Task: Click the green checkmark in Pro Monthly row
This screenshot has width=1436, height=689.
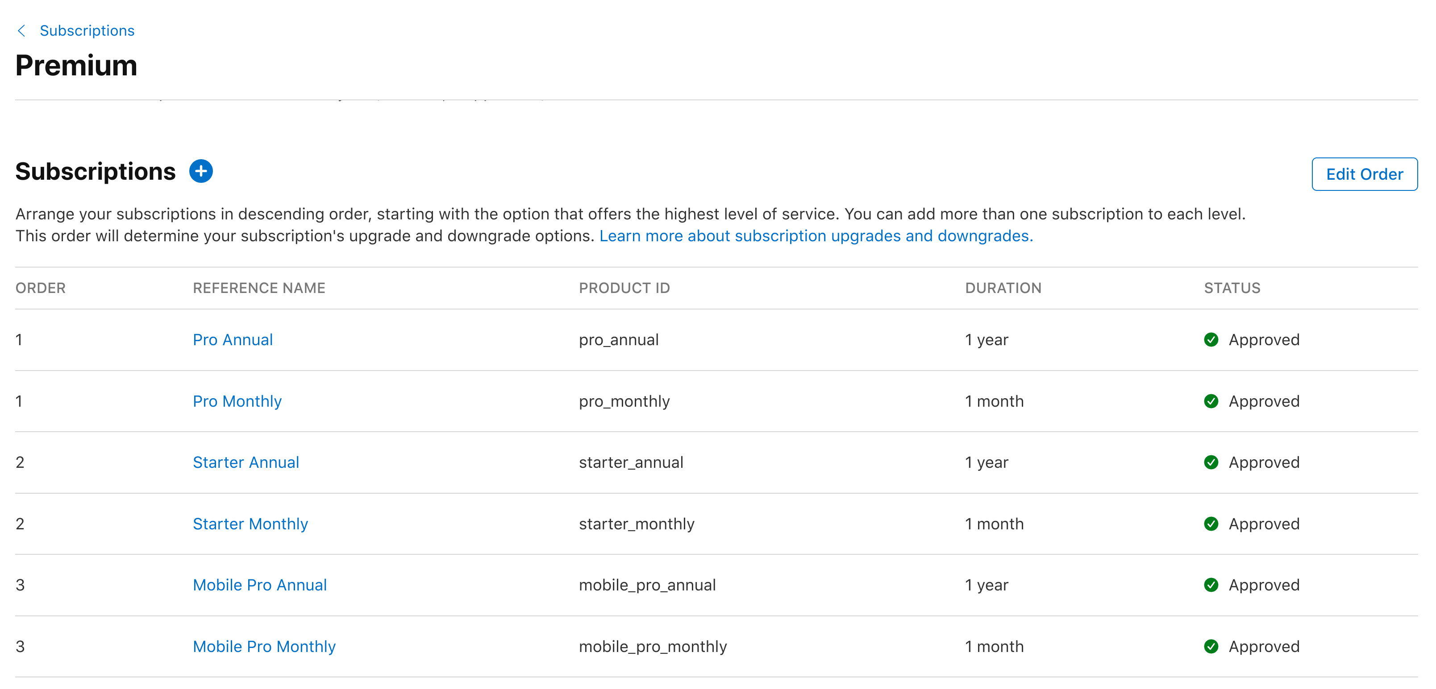Action: [1211, 401]
